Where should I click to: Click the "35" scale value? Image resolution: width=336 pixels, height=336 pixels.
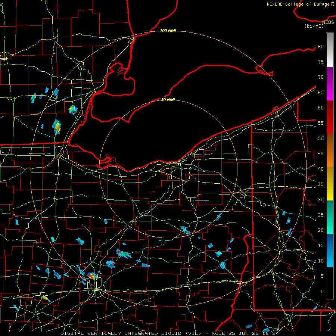[x=321, y=184]
